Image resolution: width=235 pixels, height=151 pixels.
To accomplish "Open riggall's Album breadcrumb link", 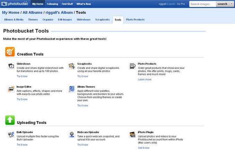I will [x=59, y=12].
